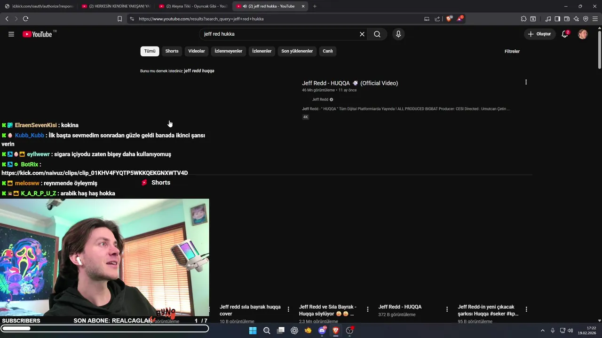Viewport: 602px width, 338px height.
Task: Open the YouTube hamburger guide menu
Action: [x=11, y=34]
